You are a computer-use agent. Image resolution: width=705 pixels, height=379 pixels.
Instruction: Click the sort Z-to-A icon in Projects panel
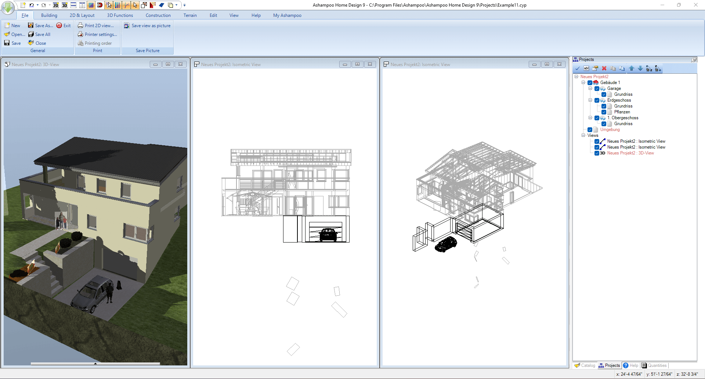pyautogui.click(x=657, y=69)
